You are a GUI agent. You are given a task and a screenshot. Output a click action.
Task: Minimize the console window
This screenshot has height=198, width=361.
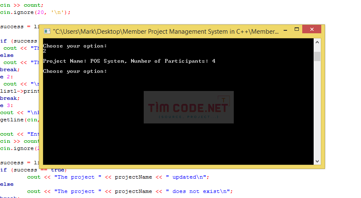coord(285,30)
